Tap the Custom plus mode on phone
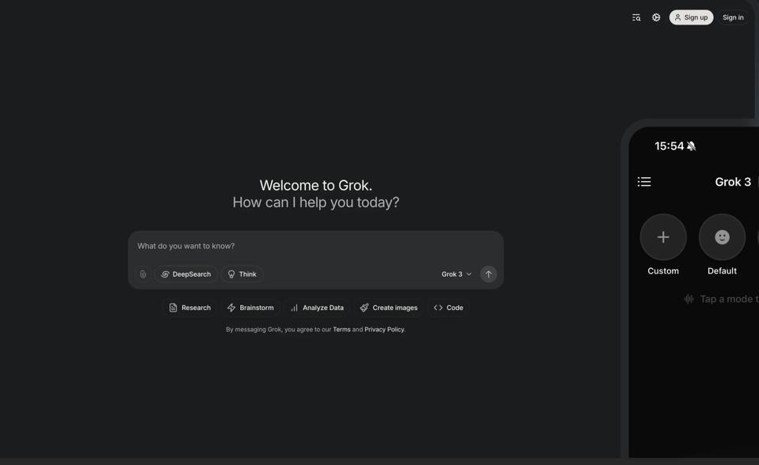The image size is (759, 465). [x=663, y=237]
